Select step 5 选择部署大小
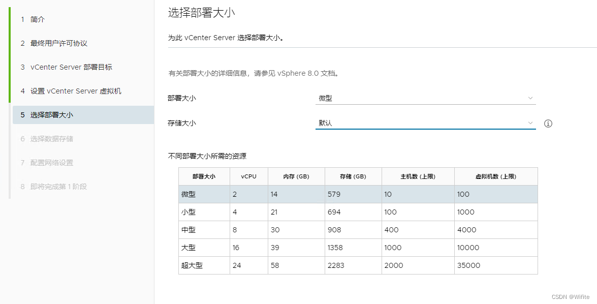 (83, 115)
